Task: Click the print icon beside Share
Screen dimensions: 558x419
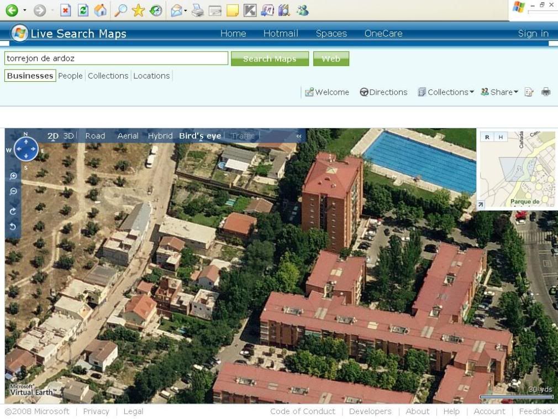Action: (x=546, y=92)
